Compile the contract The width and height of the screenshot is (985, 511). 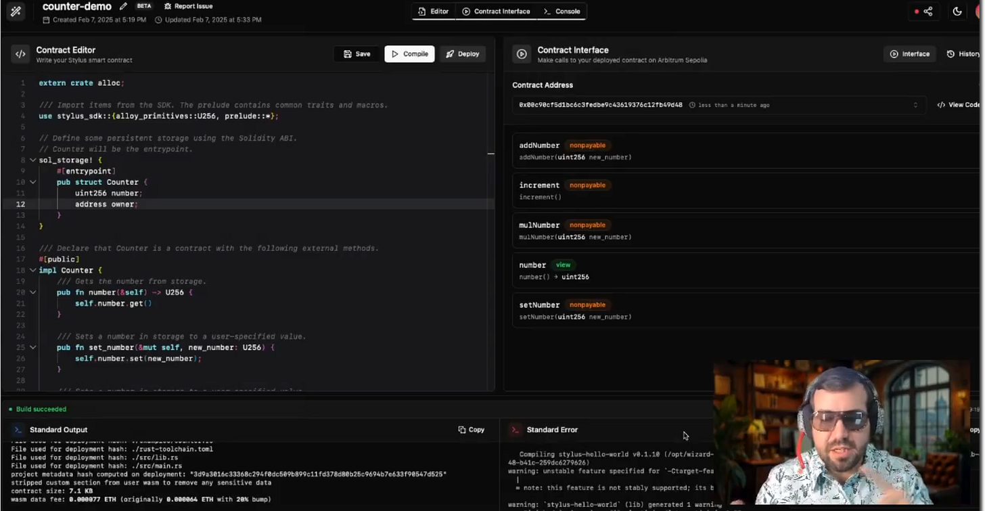410,54
